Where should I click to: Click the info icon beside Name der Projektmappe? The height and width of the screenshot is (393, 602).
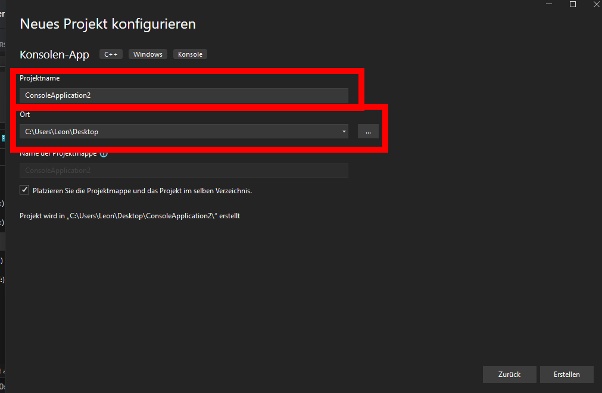104,154
